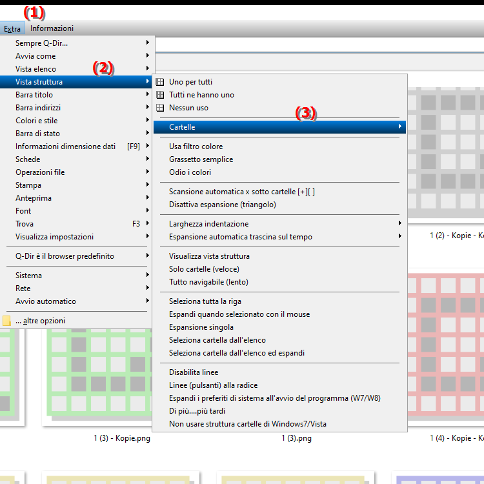The width and height of the screenshot is (484, 484).
Task: Select 'Nessun uso' menu entry
Action: [x=279, y=108]
